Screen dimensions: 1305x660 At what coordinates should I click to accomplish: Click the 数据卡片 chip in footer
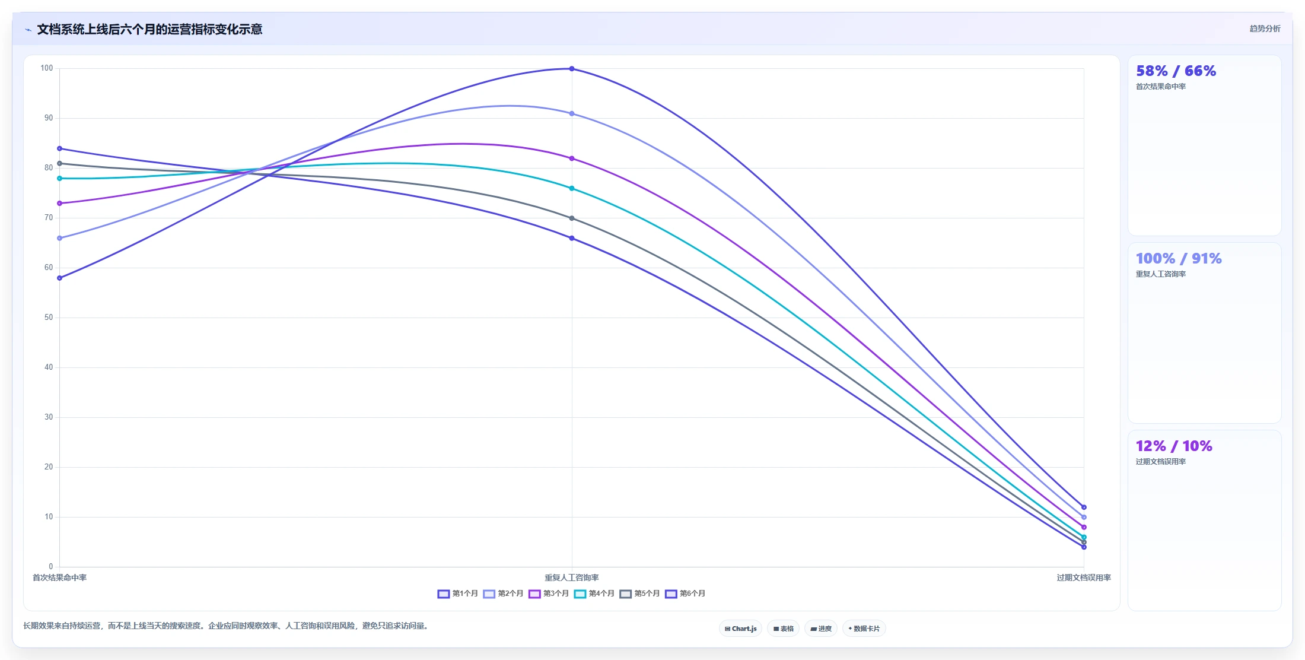coord(864,629)
